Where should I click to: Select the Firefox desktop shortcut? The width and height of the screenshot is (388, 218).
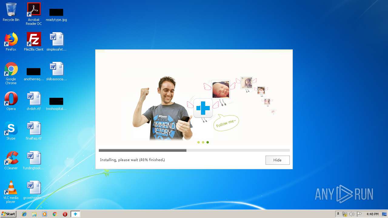[x=11, y=42]
